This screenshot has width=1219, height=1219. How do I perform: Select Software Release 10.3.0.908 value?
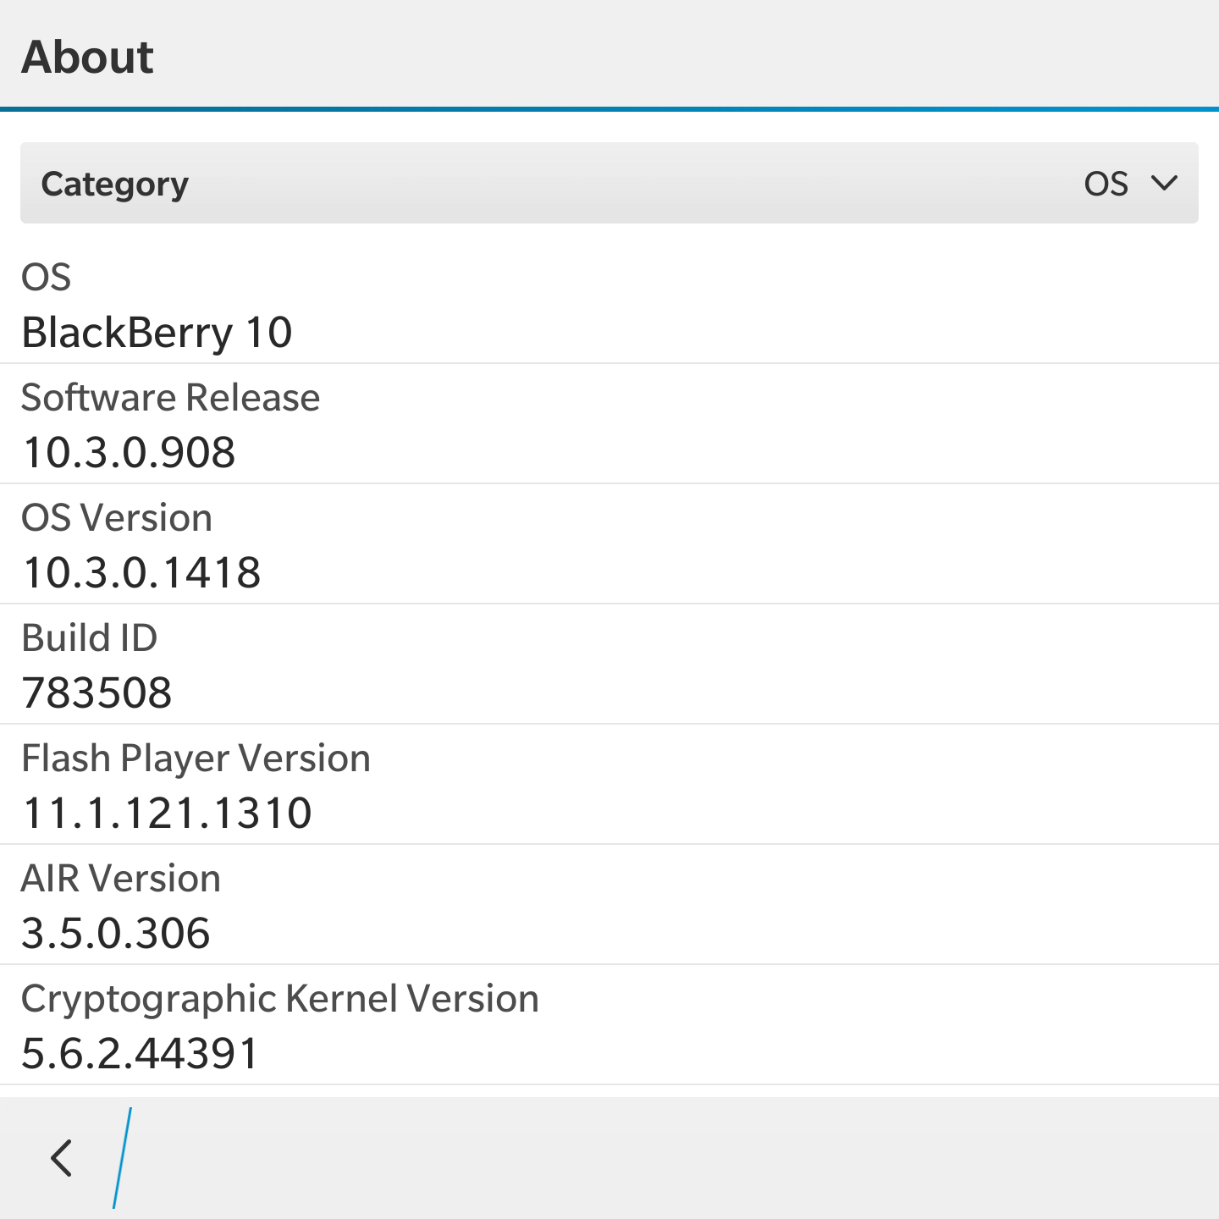click(x=129, y=452)
